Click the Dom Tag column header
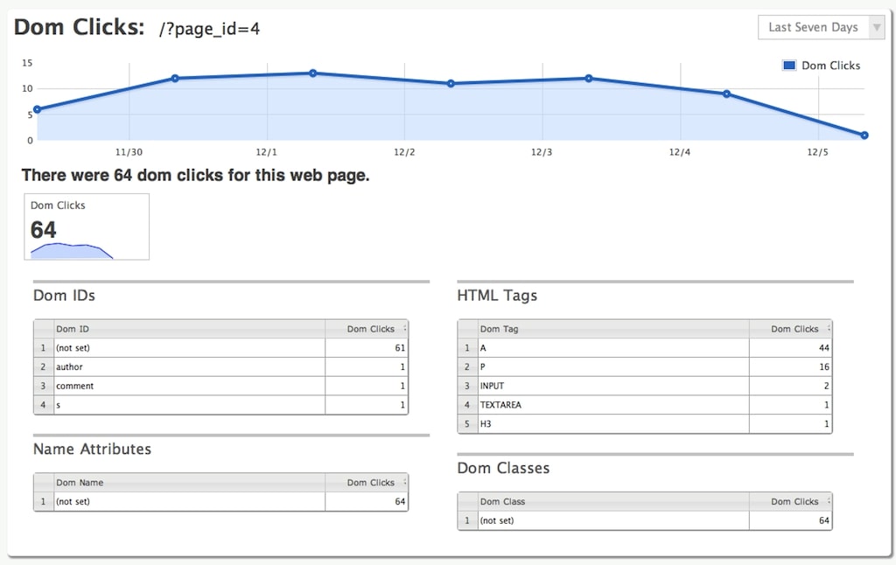896x565 pixels. tap(613, 329)
